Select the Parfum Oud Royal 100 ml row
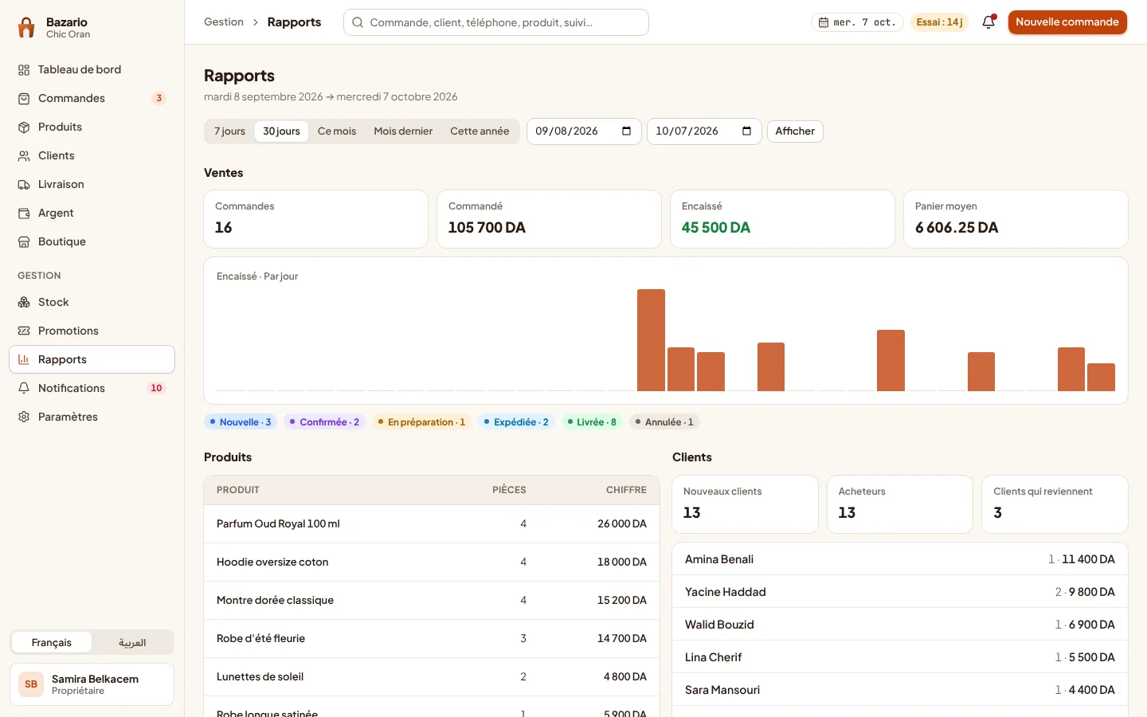The width and height of the screenshot is (1147, 717). pyautogui.click(x=432, y=524)
